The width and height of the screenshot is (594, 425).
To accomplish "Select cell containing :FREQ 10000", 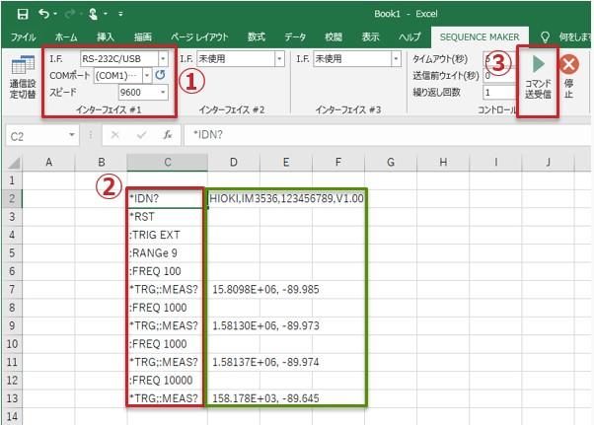I will click(x=166, y=381).
